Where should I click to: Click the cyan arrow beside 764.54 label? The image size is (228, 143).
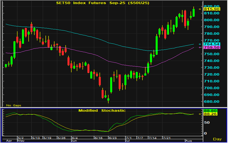tap(199, 44)
